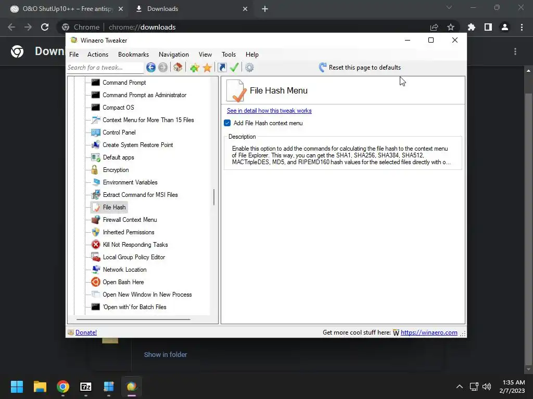Open the Actions menu
This screenshot has width=533, height=399.
tap(98, 55)
